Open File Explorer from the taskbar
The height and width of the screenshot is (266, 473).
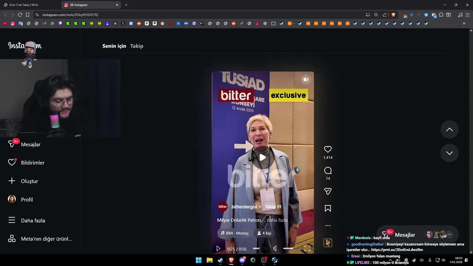(210, 260)
